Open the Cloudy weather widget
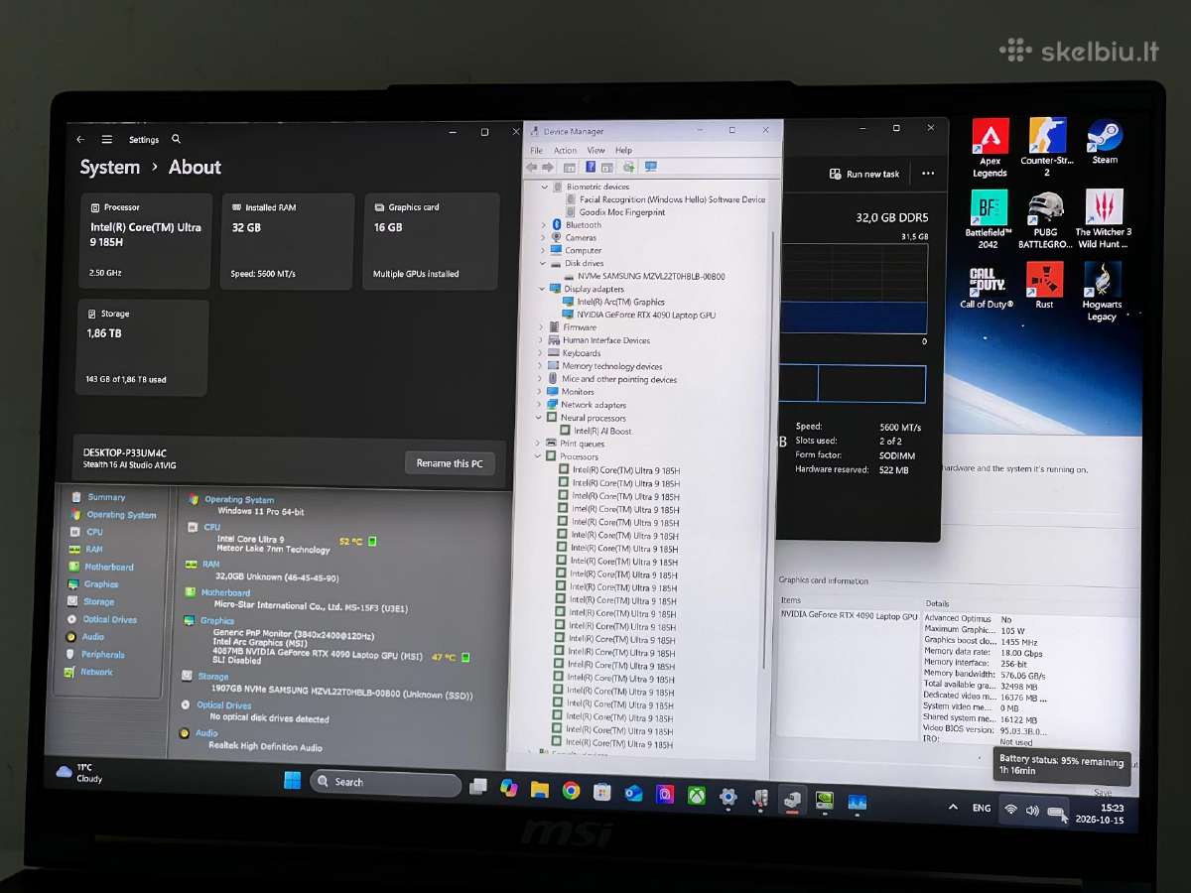1191x893 pixels. pos(80,773)
